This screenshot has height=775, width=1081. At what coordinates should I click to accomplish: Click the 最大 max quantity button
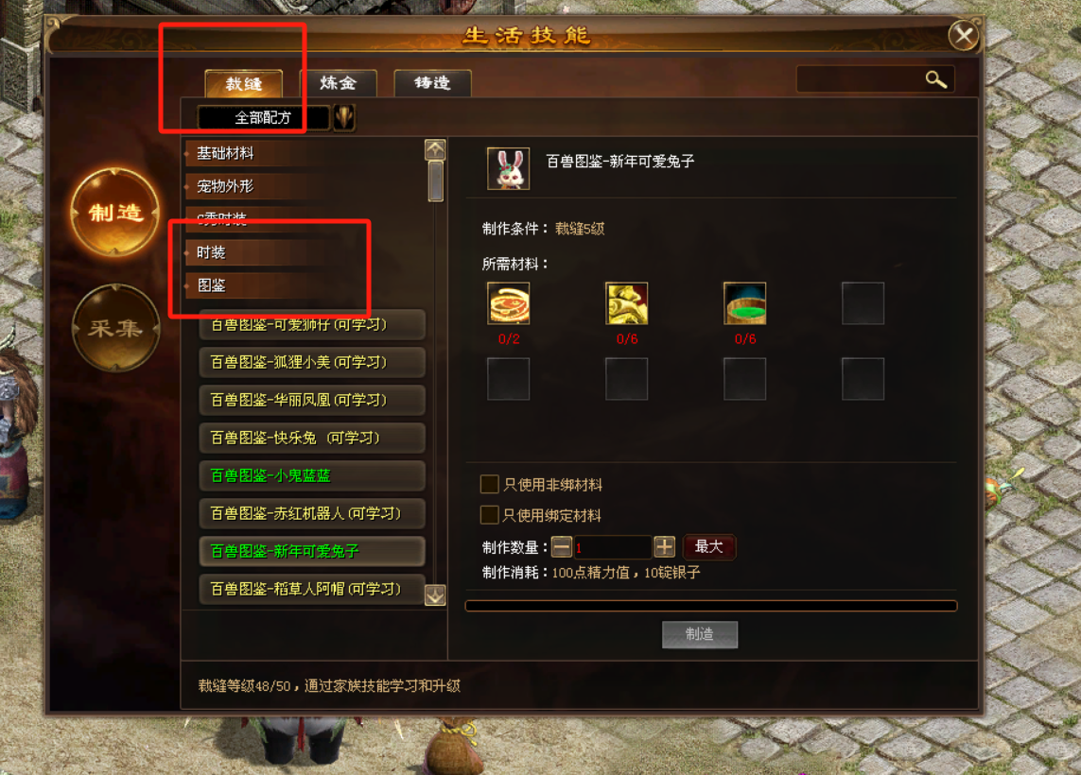(708, 547)
